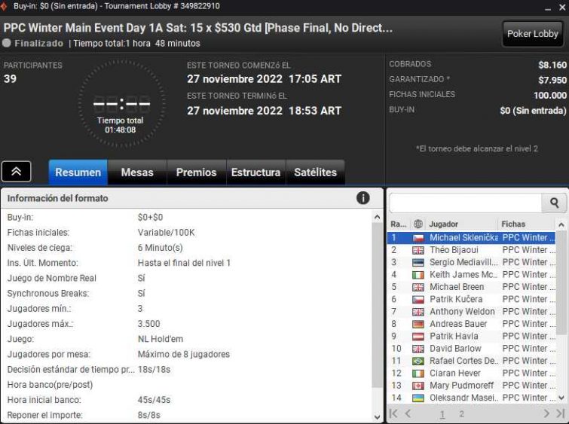Click the Brazilian flag beside Rafael Cortes De..
This screenshot has height=424, width=569.
coord(418,361)
